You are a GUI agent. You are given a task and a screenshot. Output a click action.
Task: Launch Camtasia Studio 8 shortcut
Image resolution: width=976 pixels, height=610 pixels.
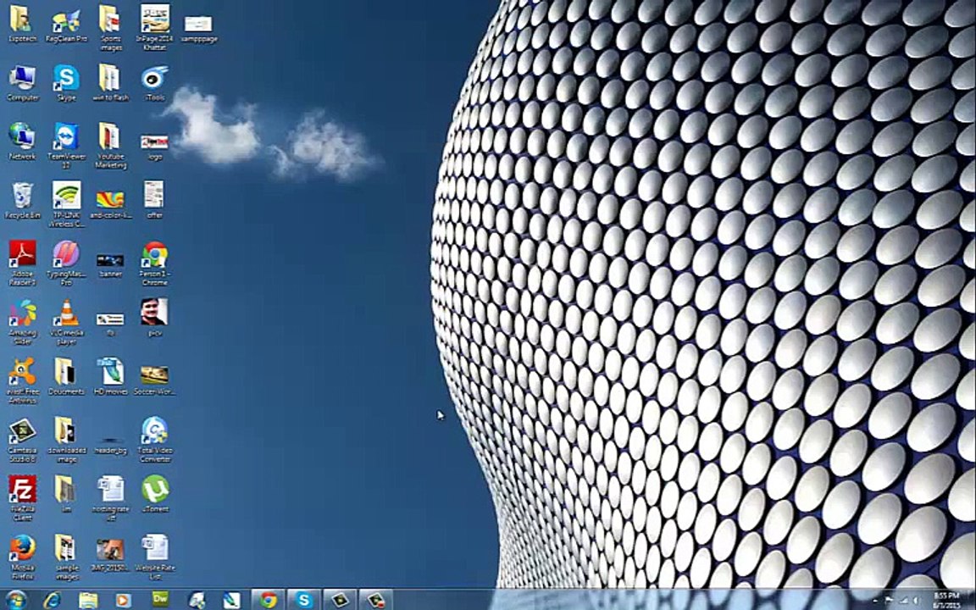point(22,440)
